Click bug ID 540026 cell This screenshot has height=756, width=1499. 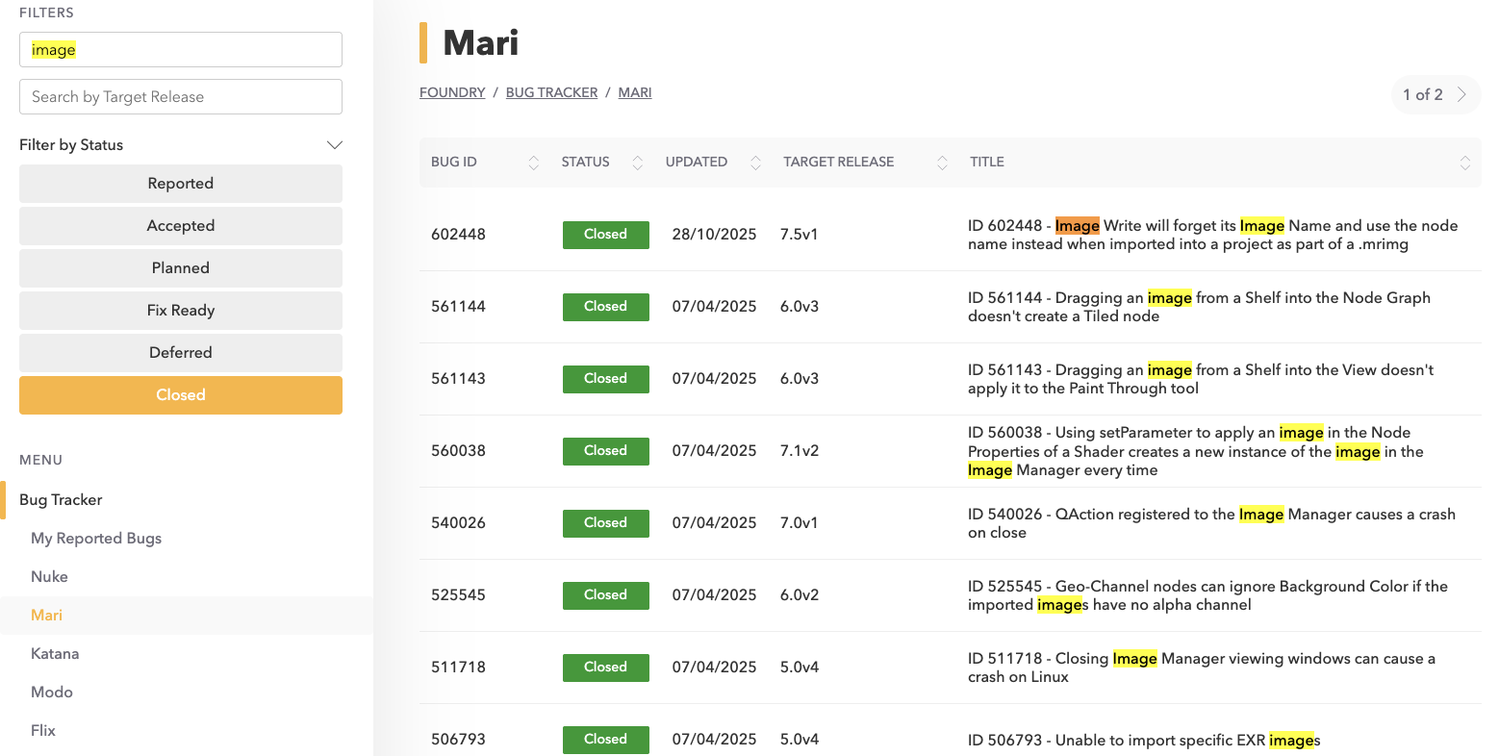point(459,523)
